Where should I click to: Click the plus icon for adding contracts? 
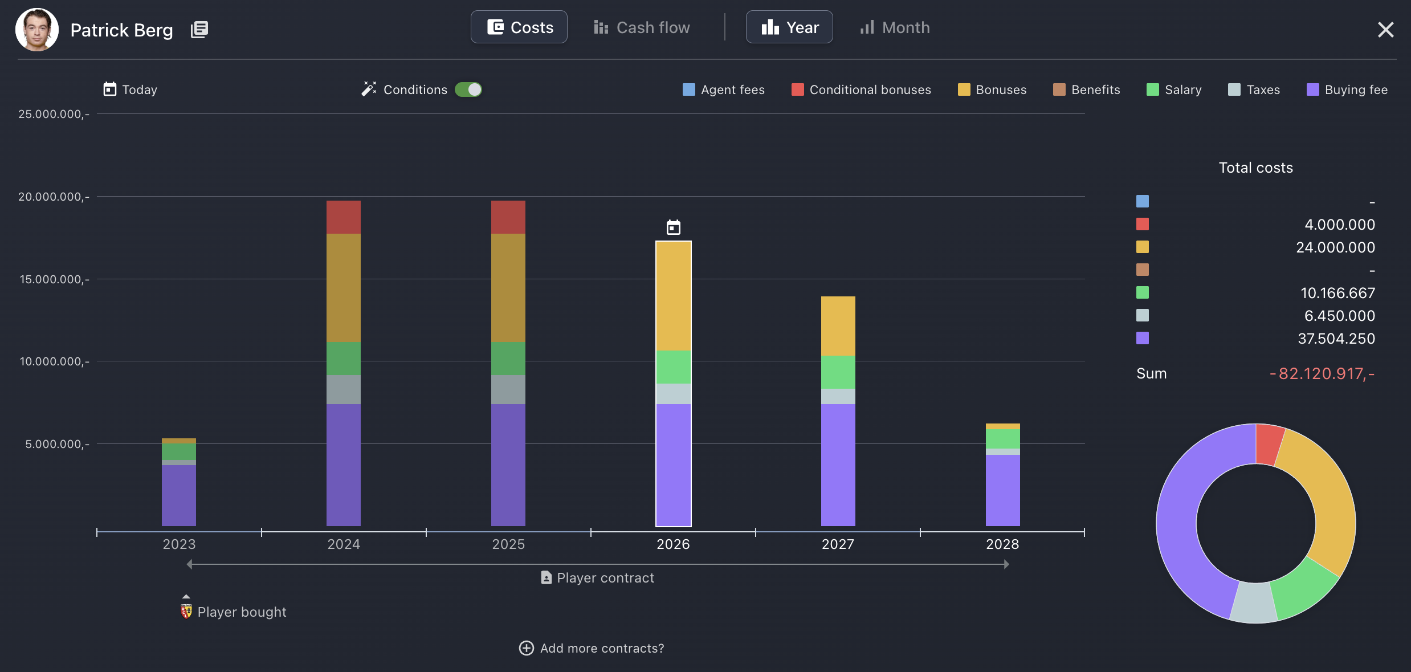point(527,648)
